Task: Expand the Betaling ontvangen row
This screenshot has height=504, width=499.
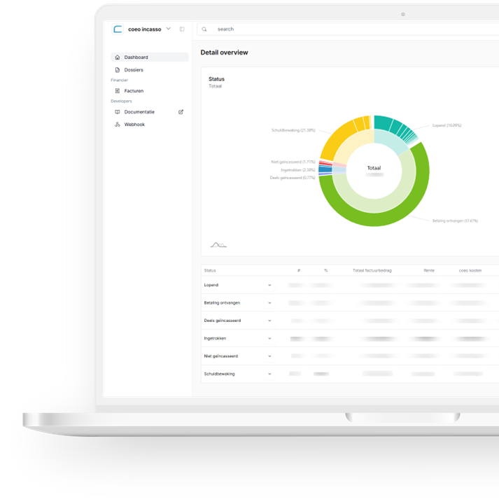Action: coord(269,303)
